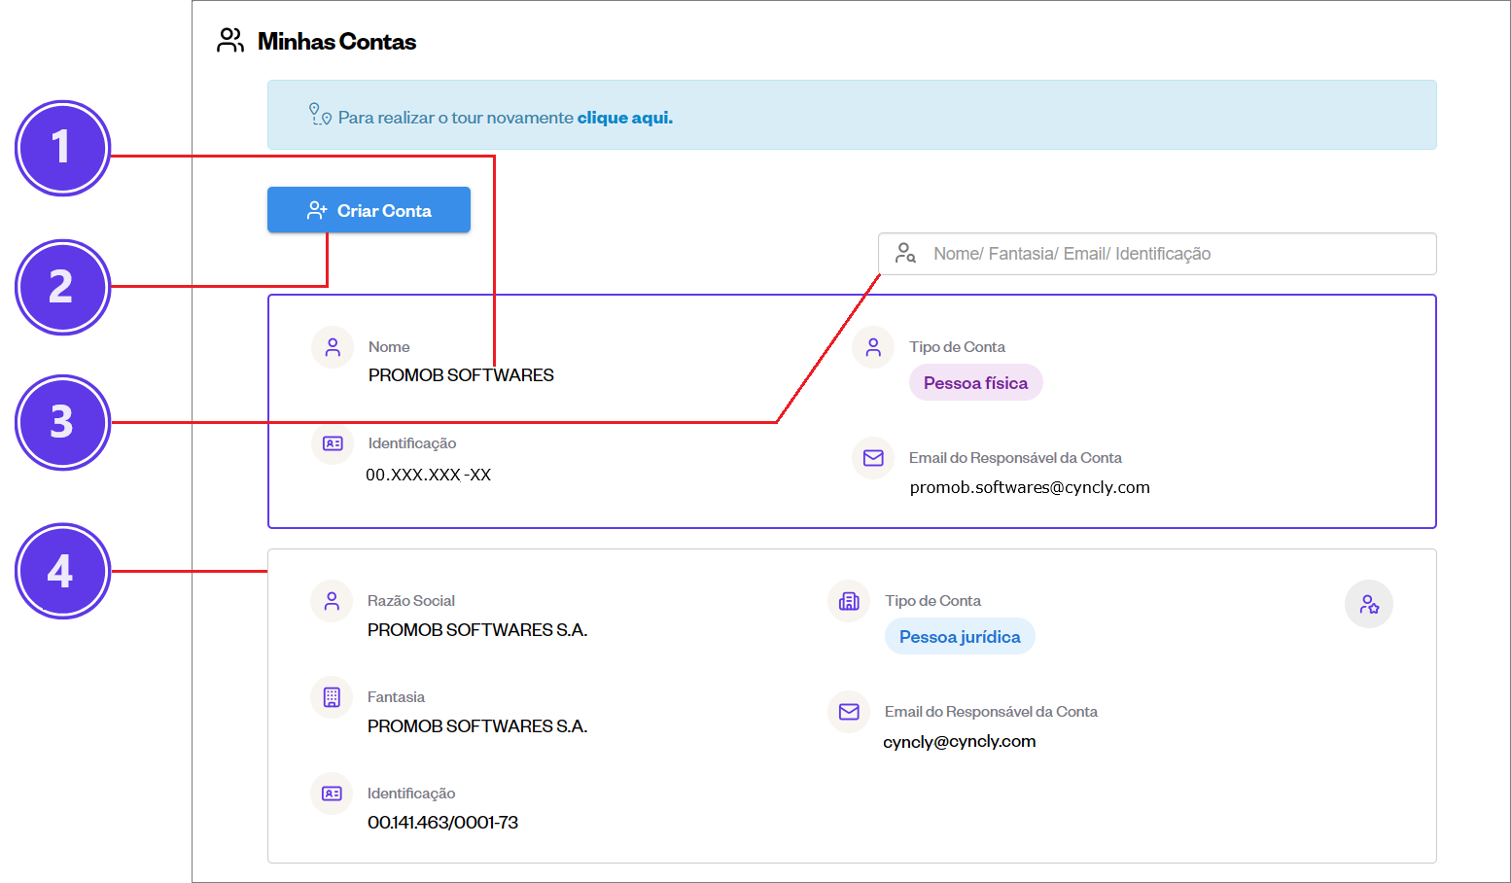The image size is (1511, 883).
Task: Click the Criar Conta button
Action: 369,210
